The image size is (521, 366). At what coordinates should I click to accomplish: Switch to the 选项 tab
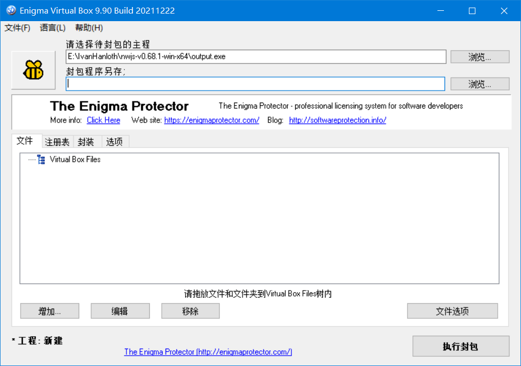(x=115, y=142)
